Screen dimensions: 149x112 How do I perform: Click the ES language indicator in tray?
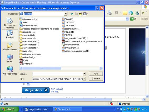click(x=118, y=109)
